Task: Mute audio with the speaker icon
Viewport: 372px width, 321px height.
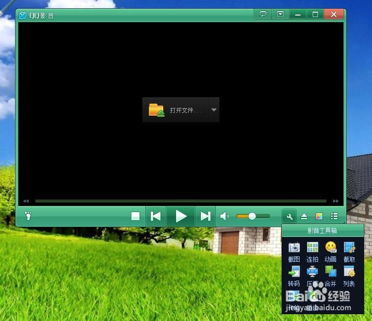Action: click(224, 216)
